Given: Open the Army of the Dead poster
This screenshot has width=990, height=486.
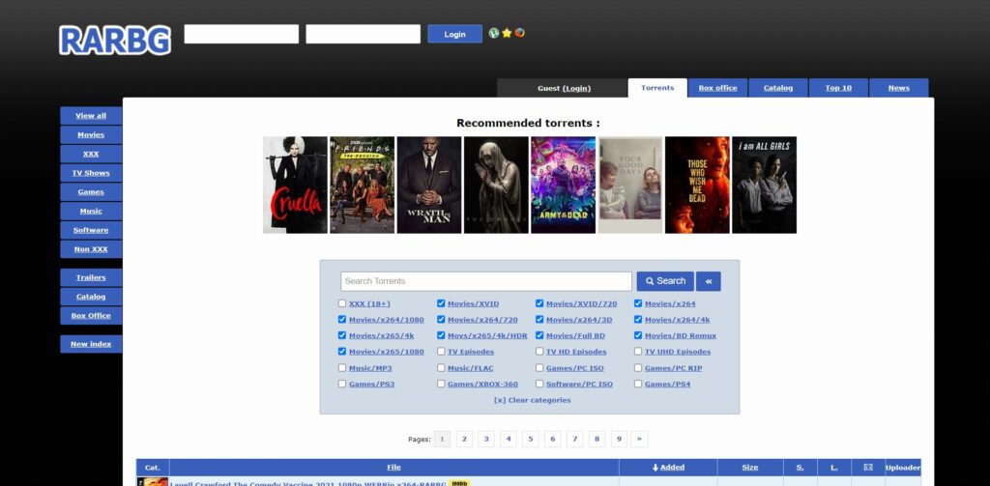Looking at the screenshot, I should [x=564, y=185].
